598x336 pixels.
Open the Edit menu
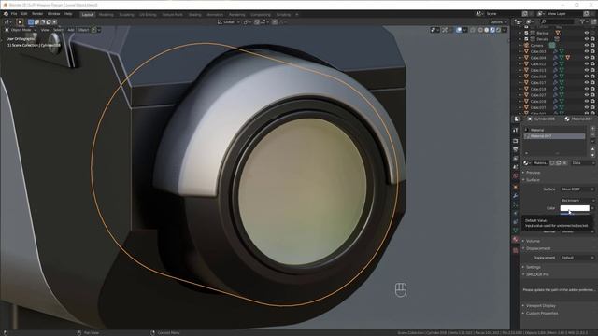tap(24, 14)
